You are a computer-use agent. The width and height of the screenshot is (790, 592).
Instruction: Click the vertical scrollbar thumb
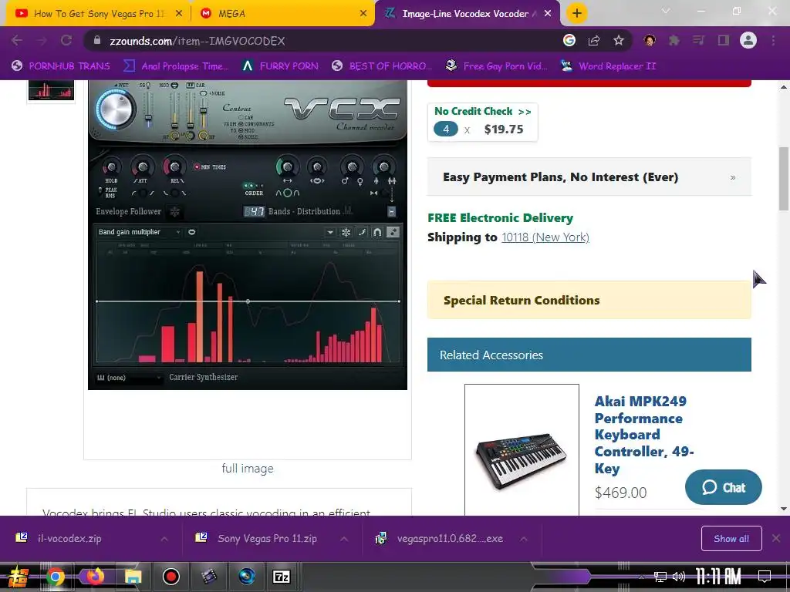784,179
